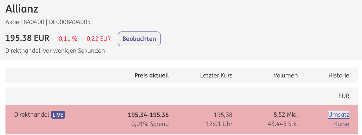Screen dimensions: 362x135
Task: Click the Preis aktuell column header
Action: [152, 76]
